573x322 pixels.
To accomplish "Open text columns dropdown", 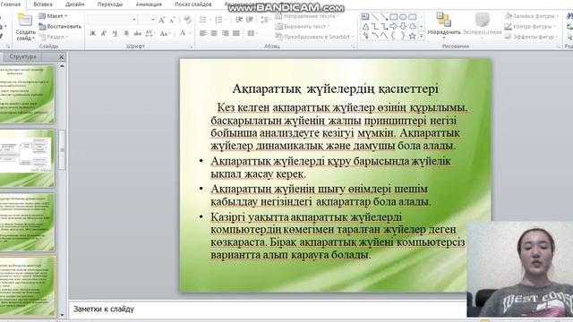I will point(252,33).
